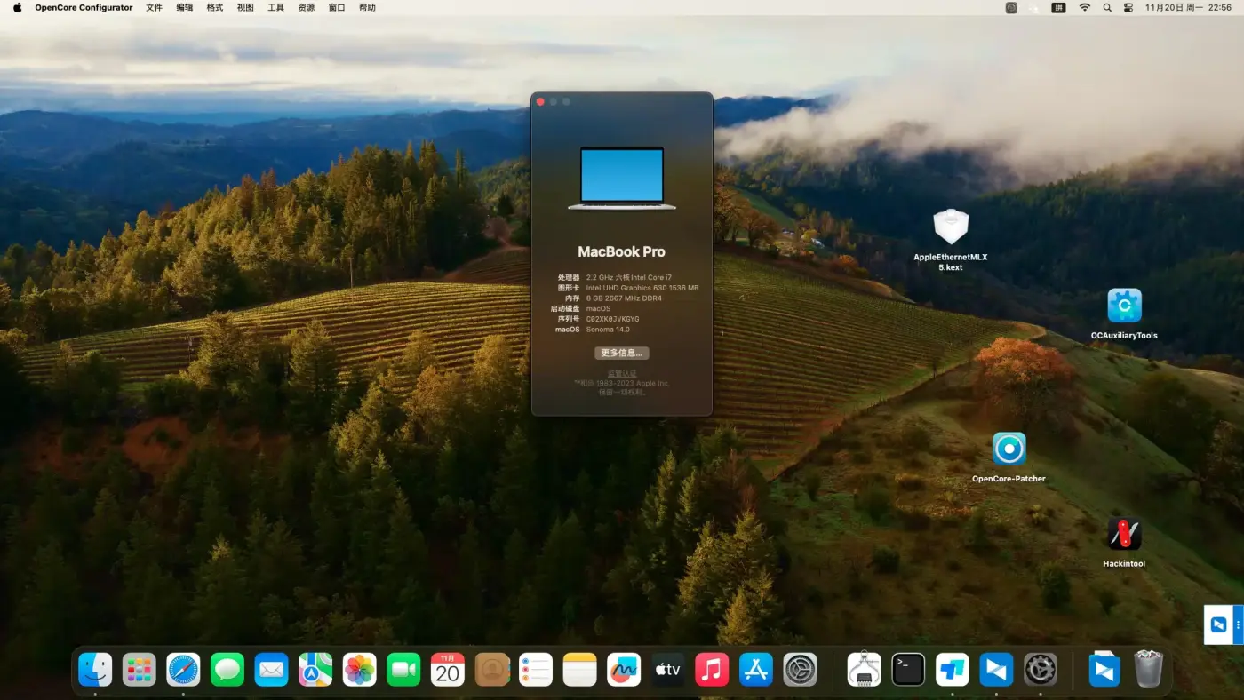Launch Safari from the Dock

183,670
